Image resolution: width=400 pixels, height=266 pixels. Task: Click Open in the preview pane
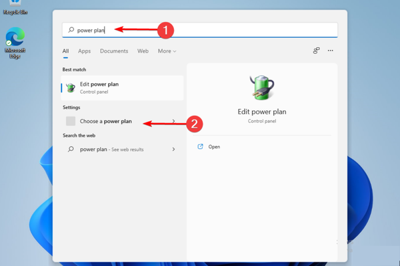click(214, 146)
